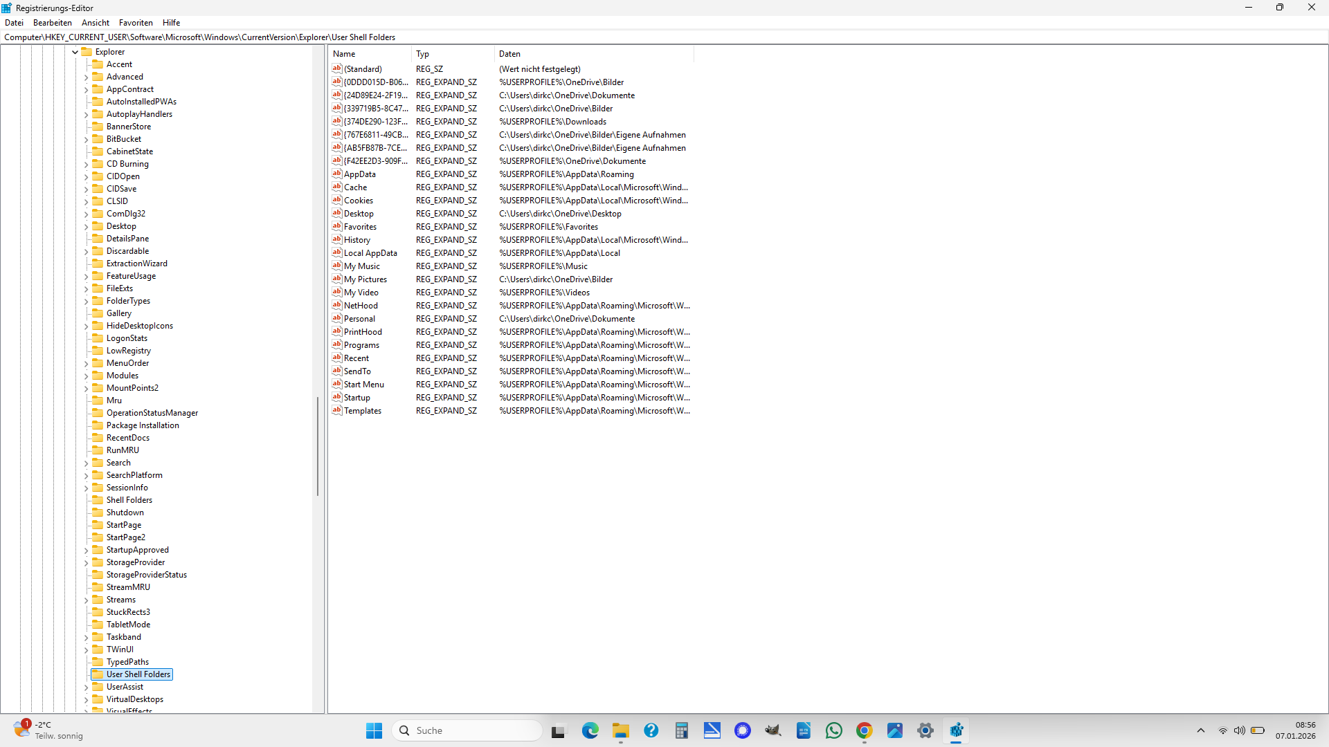Click the taskbar Suche search box
Screen dimensions: 1329x747
[467, 730]
